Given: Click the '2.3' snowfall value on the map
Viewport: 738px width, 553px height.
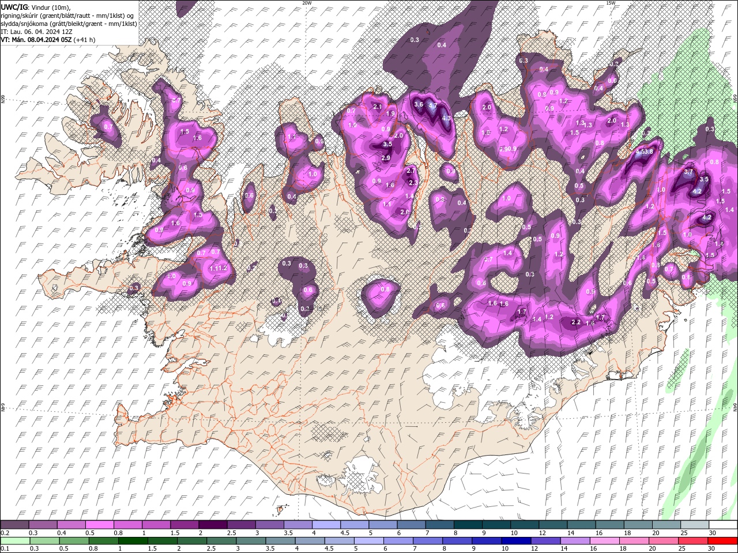Looking at the screenshot, I should click(413, 183).
